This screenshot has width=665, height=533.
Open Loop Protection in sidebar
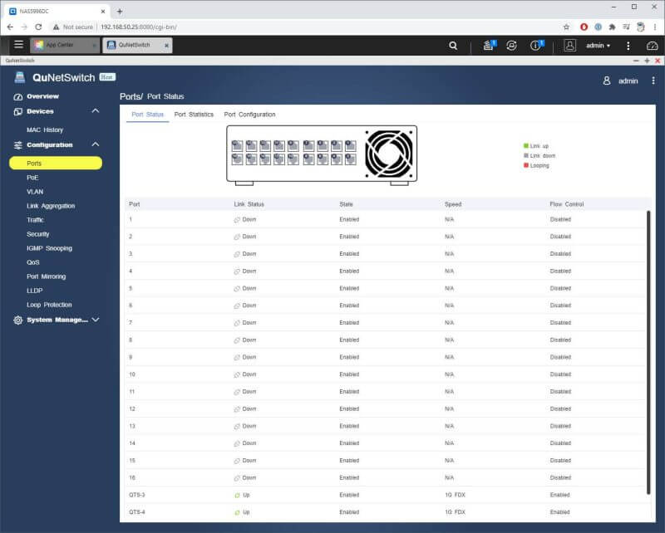[49, 305]
